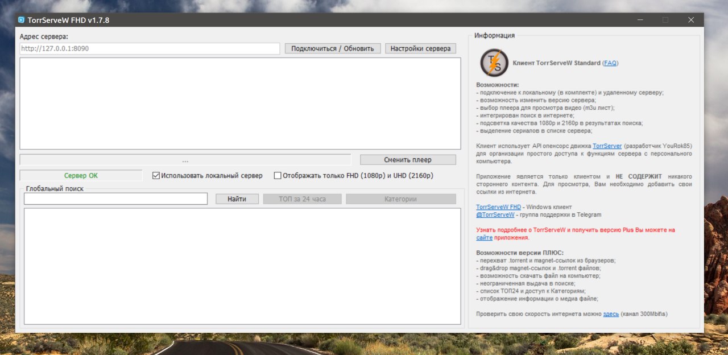Follow the сайте link in red text
The height and width of the screenshot is (355, 728).
coord(484,238)
